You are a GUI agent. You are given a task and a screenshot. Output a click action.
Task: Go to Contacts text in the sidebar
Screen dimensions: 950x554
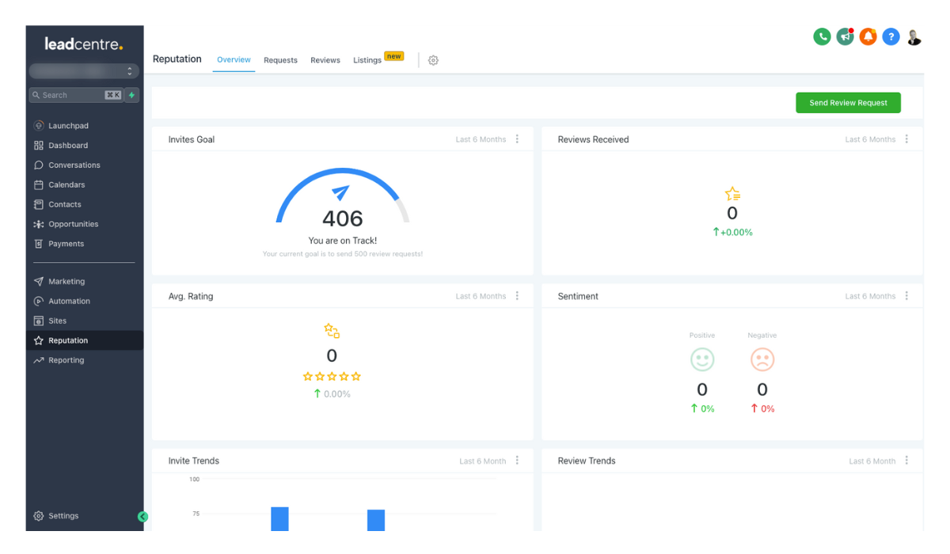(65, 204)
